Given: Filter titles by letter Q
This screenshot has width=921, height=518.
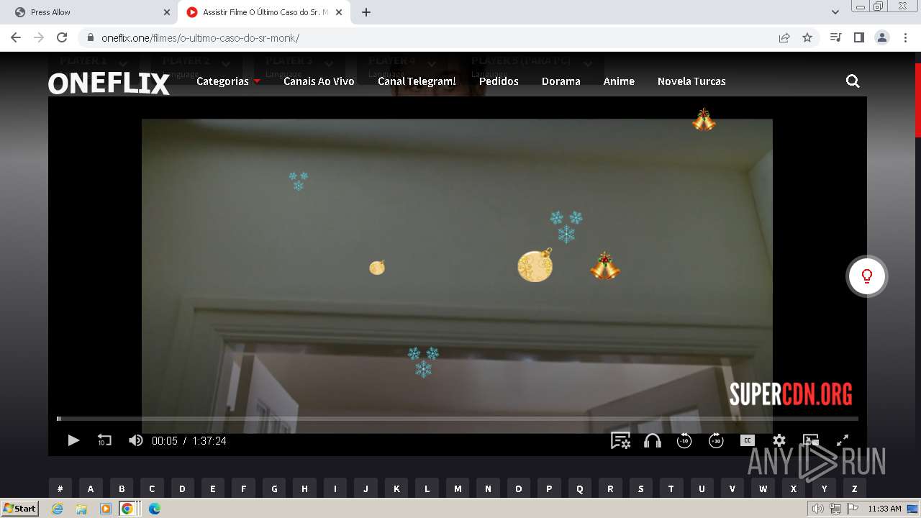Looking at the screenshot, I should 580,489.
